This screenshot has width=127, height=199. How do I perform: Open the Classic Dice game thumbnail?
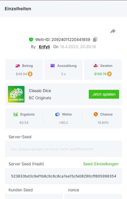point(16,94)
